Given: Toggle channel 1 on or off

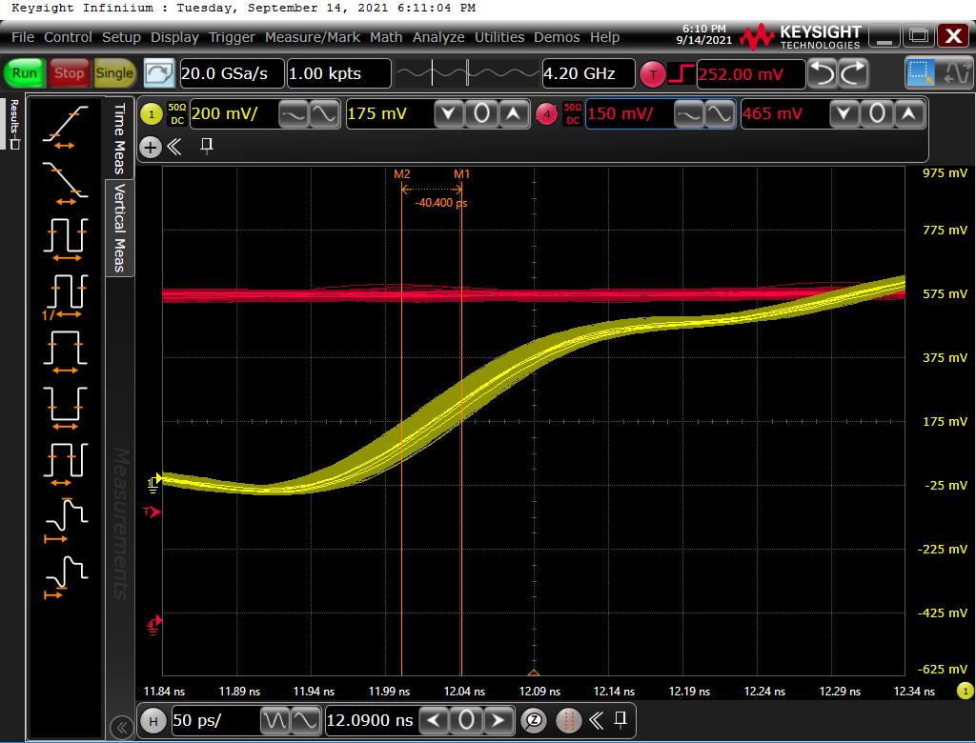Looking at the screenshot, I should point(152,115).
